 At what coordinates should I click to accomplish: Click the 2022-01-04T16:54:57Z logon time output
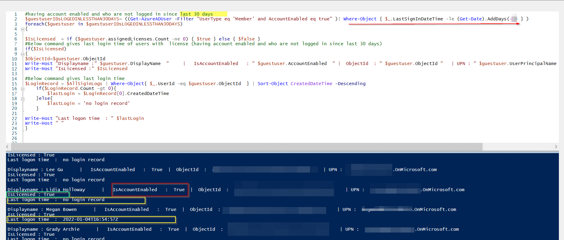pos(90,219)
